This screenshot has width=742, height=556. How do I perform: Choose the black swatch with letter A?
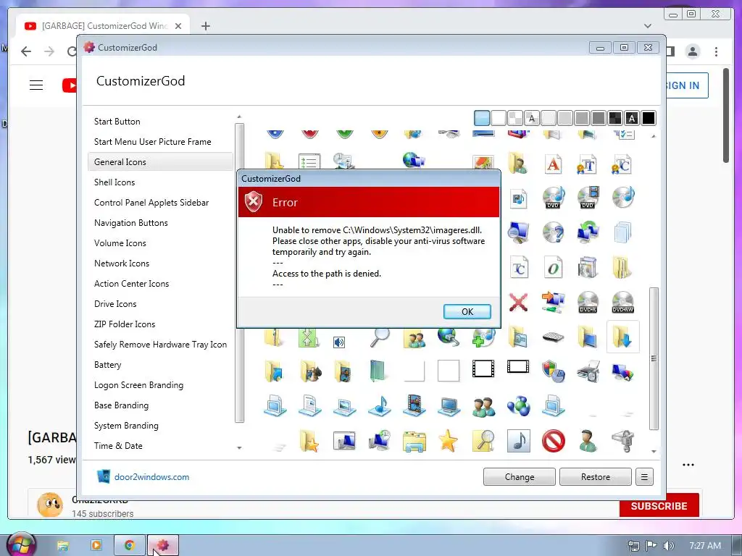[x=632, y=118]
